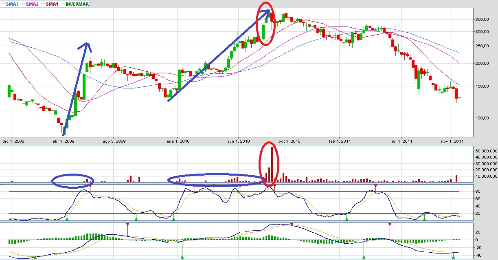
Task: Select the red ellipse around the price peak
Action: pyautogui.click(x=264, y=26)
